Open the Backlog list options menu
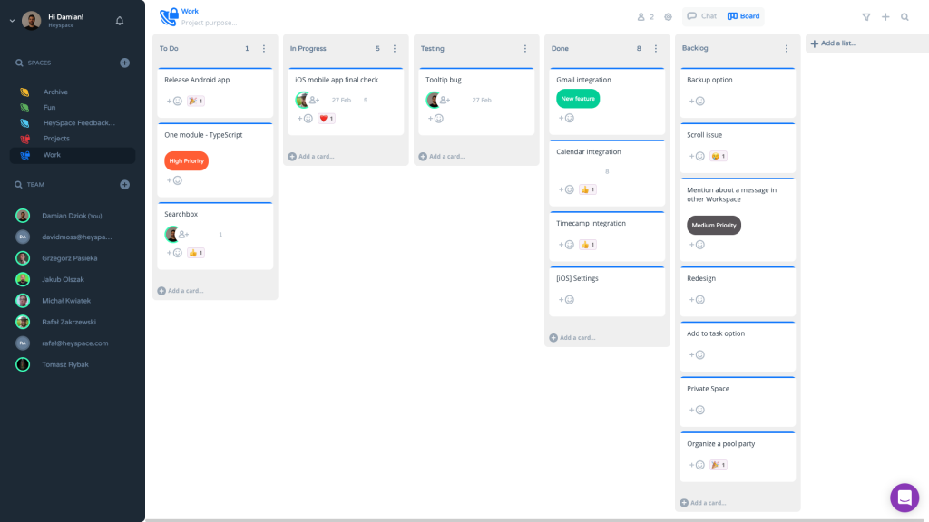Screen dimensions: 929x522 point(788,48)
